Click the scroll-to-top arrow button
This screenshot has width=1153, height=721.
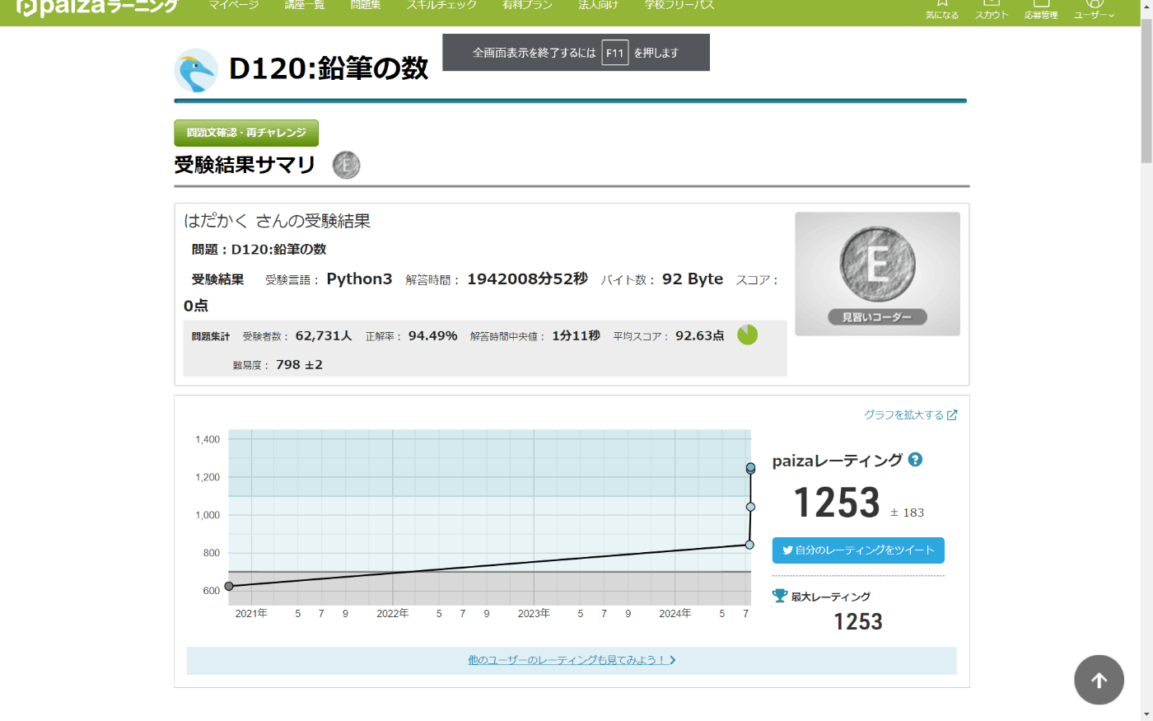pyautogui.click(x=1099, y=680)
